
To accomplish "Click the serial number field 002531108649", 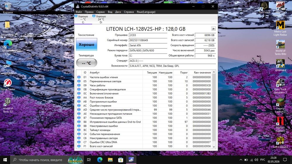I will [x=148, y=40].
